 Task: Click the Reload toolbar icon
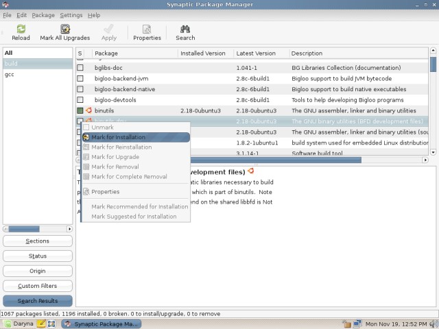coord(21,29)
